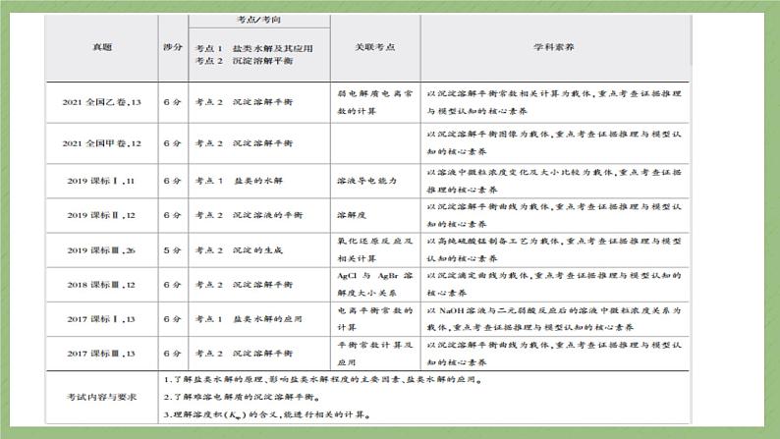
Task: Select the 2017 课标Ⅰ,13 cell
Action: click(x=102, y=319)
